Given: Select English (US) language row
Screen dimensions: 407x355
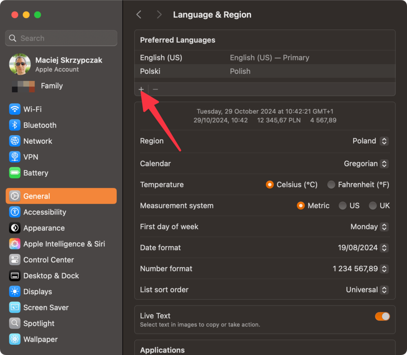Looking at the screenshot, I should click(x=265, y=58).
